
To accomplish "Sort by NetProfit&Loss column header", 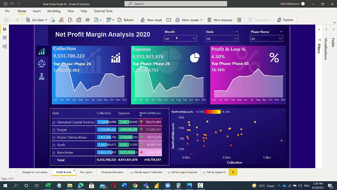I will (x=150, y=113).
